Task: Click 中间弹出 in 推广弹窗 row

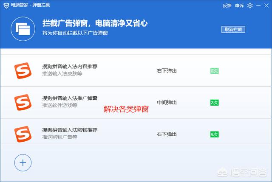Action: (167, 102)
